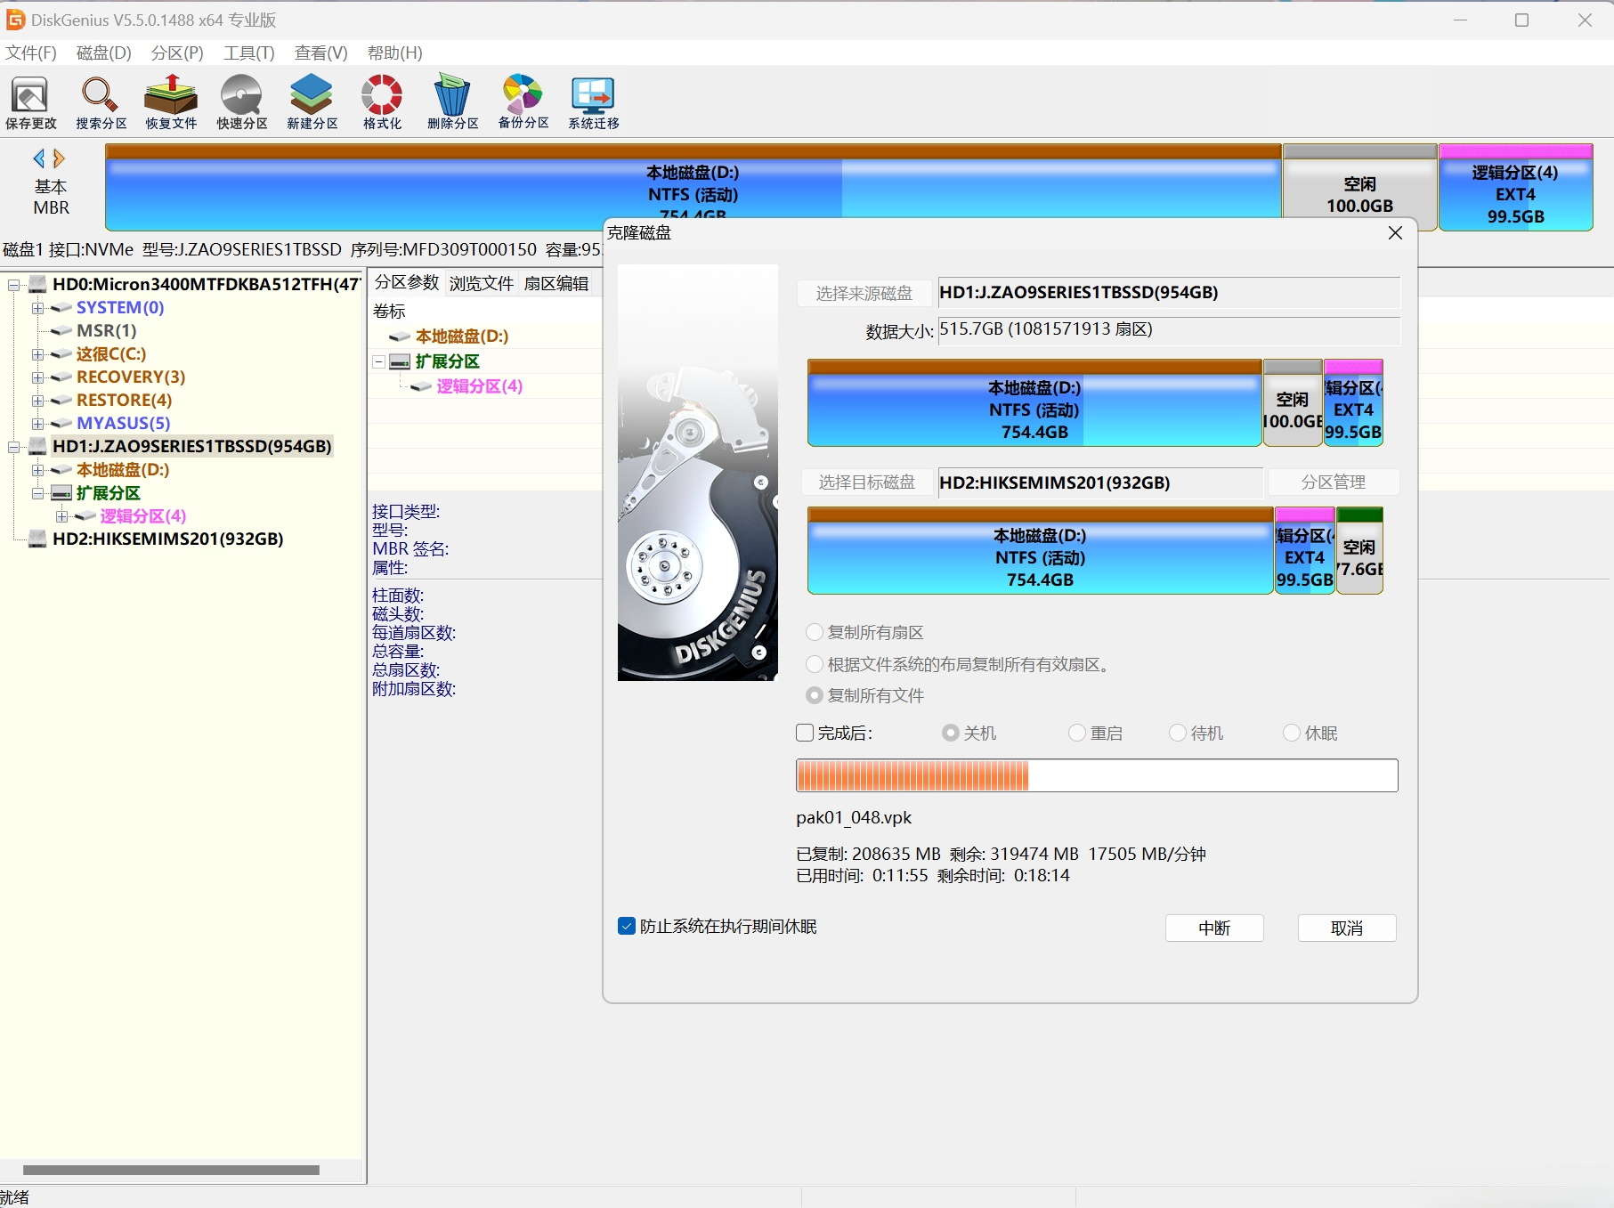Image resolution: width=1614 pixels, height=1208 pixels.
Task: Click the 快速分区 quick partition icon
Action: tap(241, 102)
